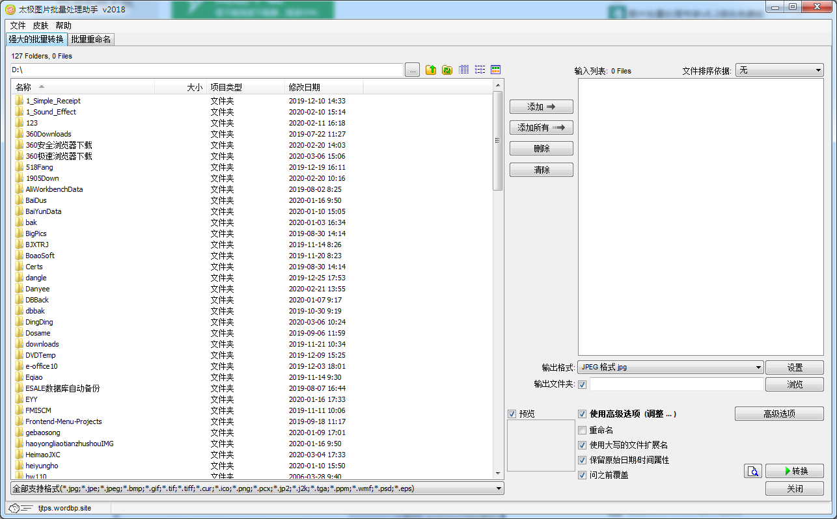Toggle 使用高级选项 checkbox

coord(582,414)
